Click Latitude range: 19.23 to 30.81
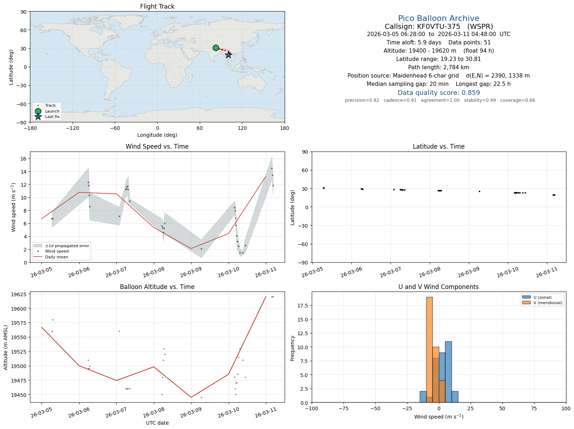Viewport: 574px width, 429px height. pyautogui.click(x=439, y=59)
